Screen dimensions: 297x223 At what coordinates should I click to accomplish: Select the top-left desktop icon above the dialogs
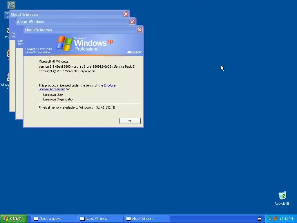[11, 5]
